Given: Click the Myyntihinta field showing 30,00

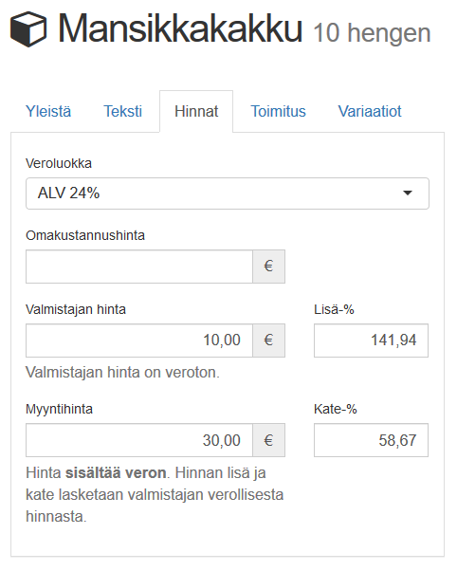Looking at the screenshot, I should coord(139,440).
